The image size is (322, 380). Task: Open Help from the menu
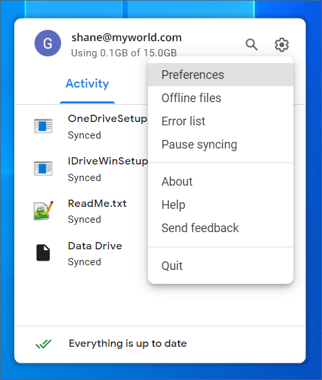click(220, 204)
